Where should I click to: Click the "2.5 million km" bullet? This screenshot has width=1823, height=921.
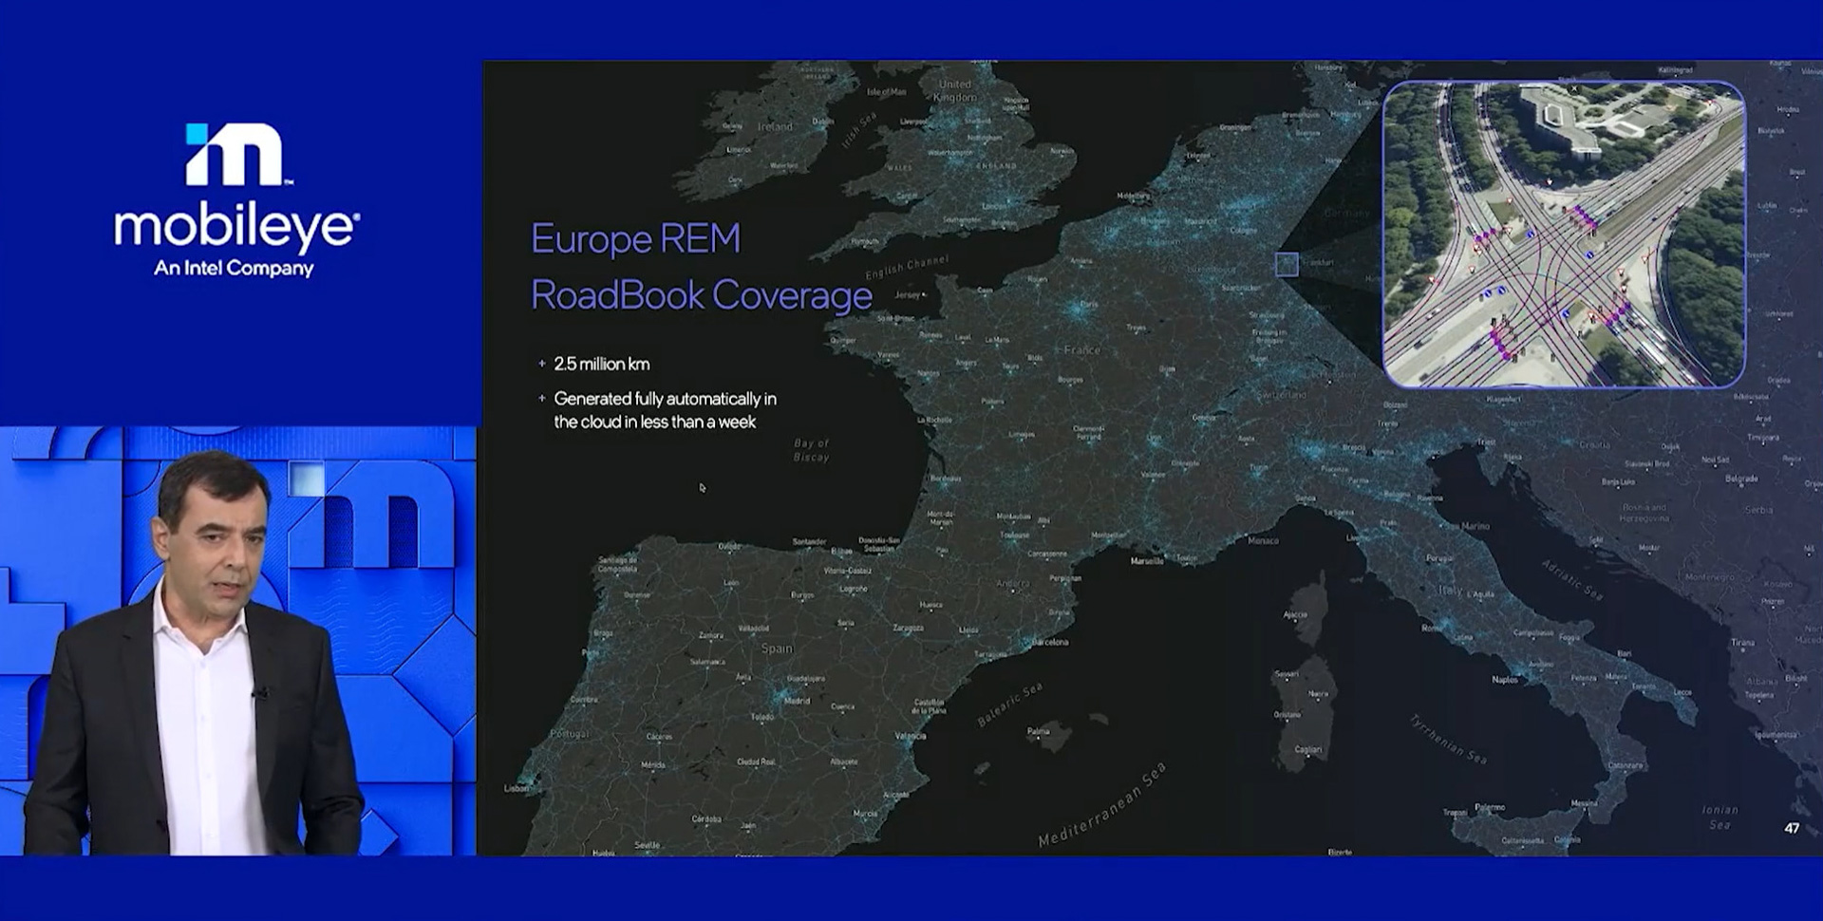[602, 364]
